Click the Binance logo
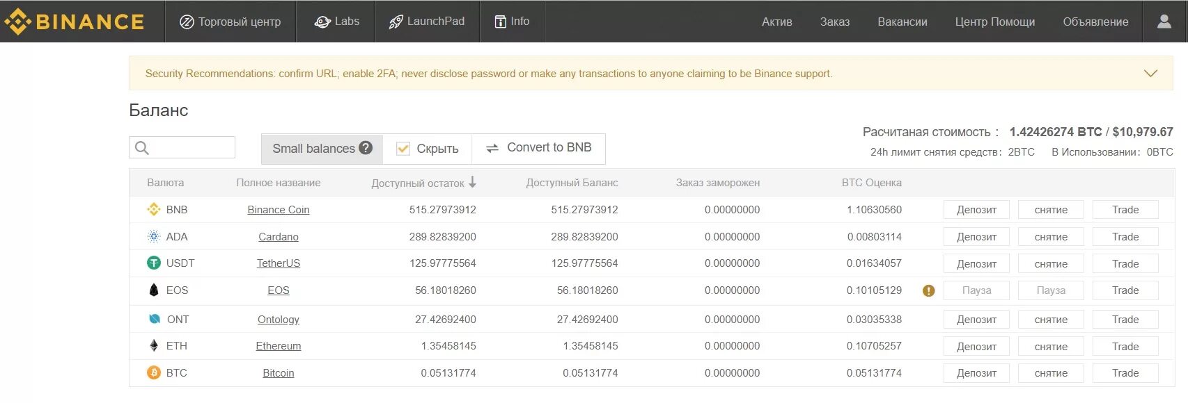Image resolution: width=1188 pixels, height=403 pixels. pyautogui.click(x=74, y=22)
